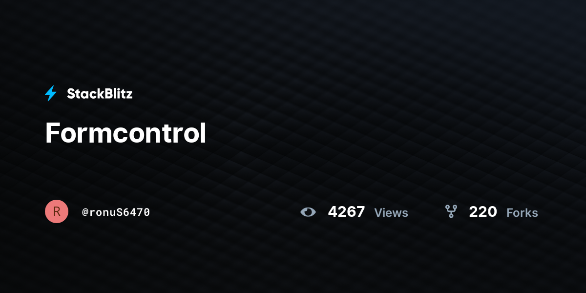Select the Forks label
The height and width of the screenshot is (293, 586).
click(522, 213)
